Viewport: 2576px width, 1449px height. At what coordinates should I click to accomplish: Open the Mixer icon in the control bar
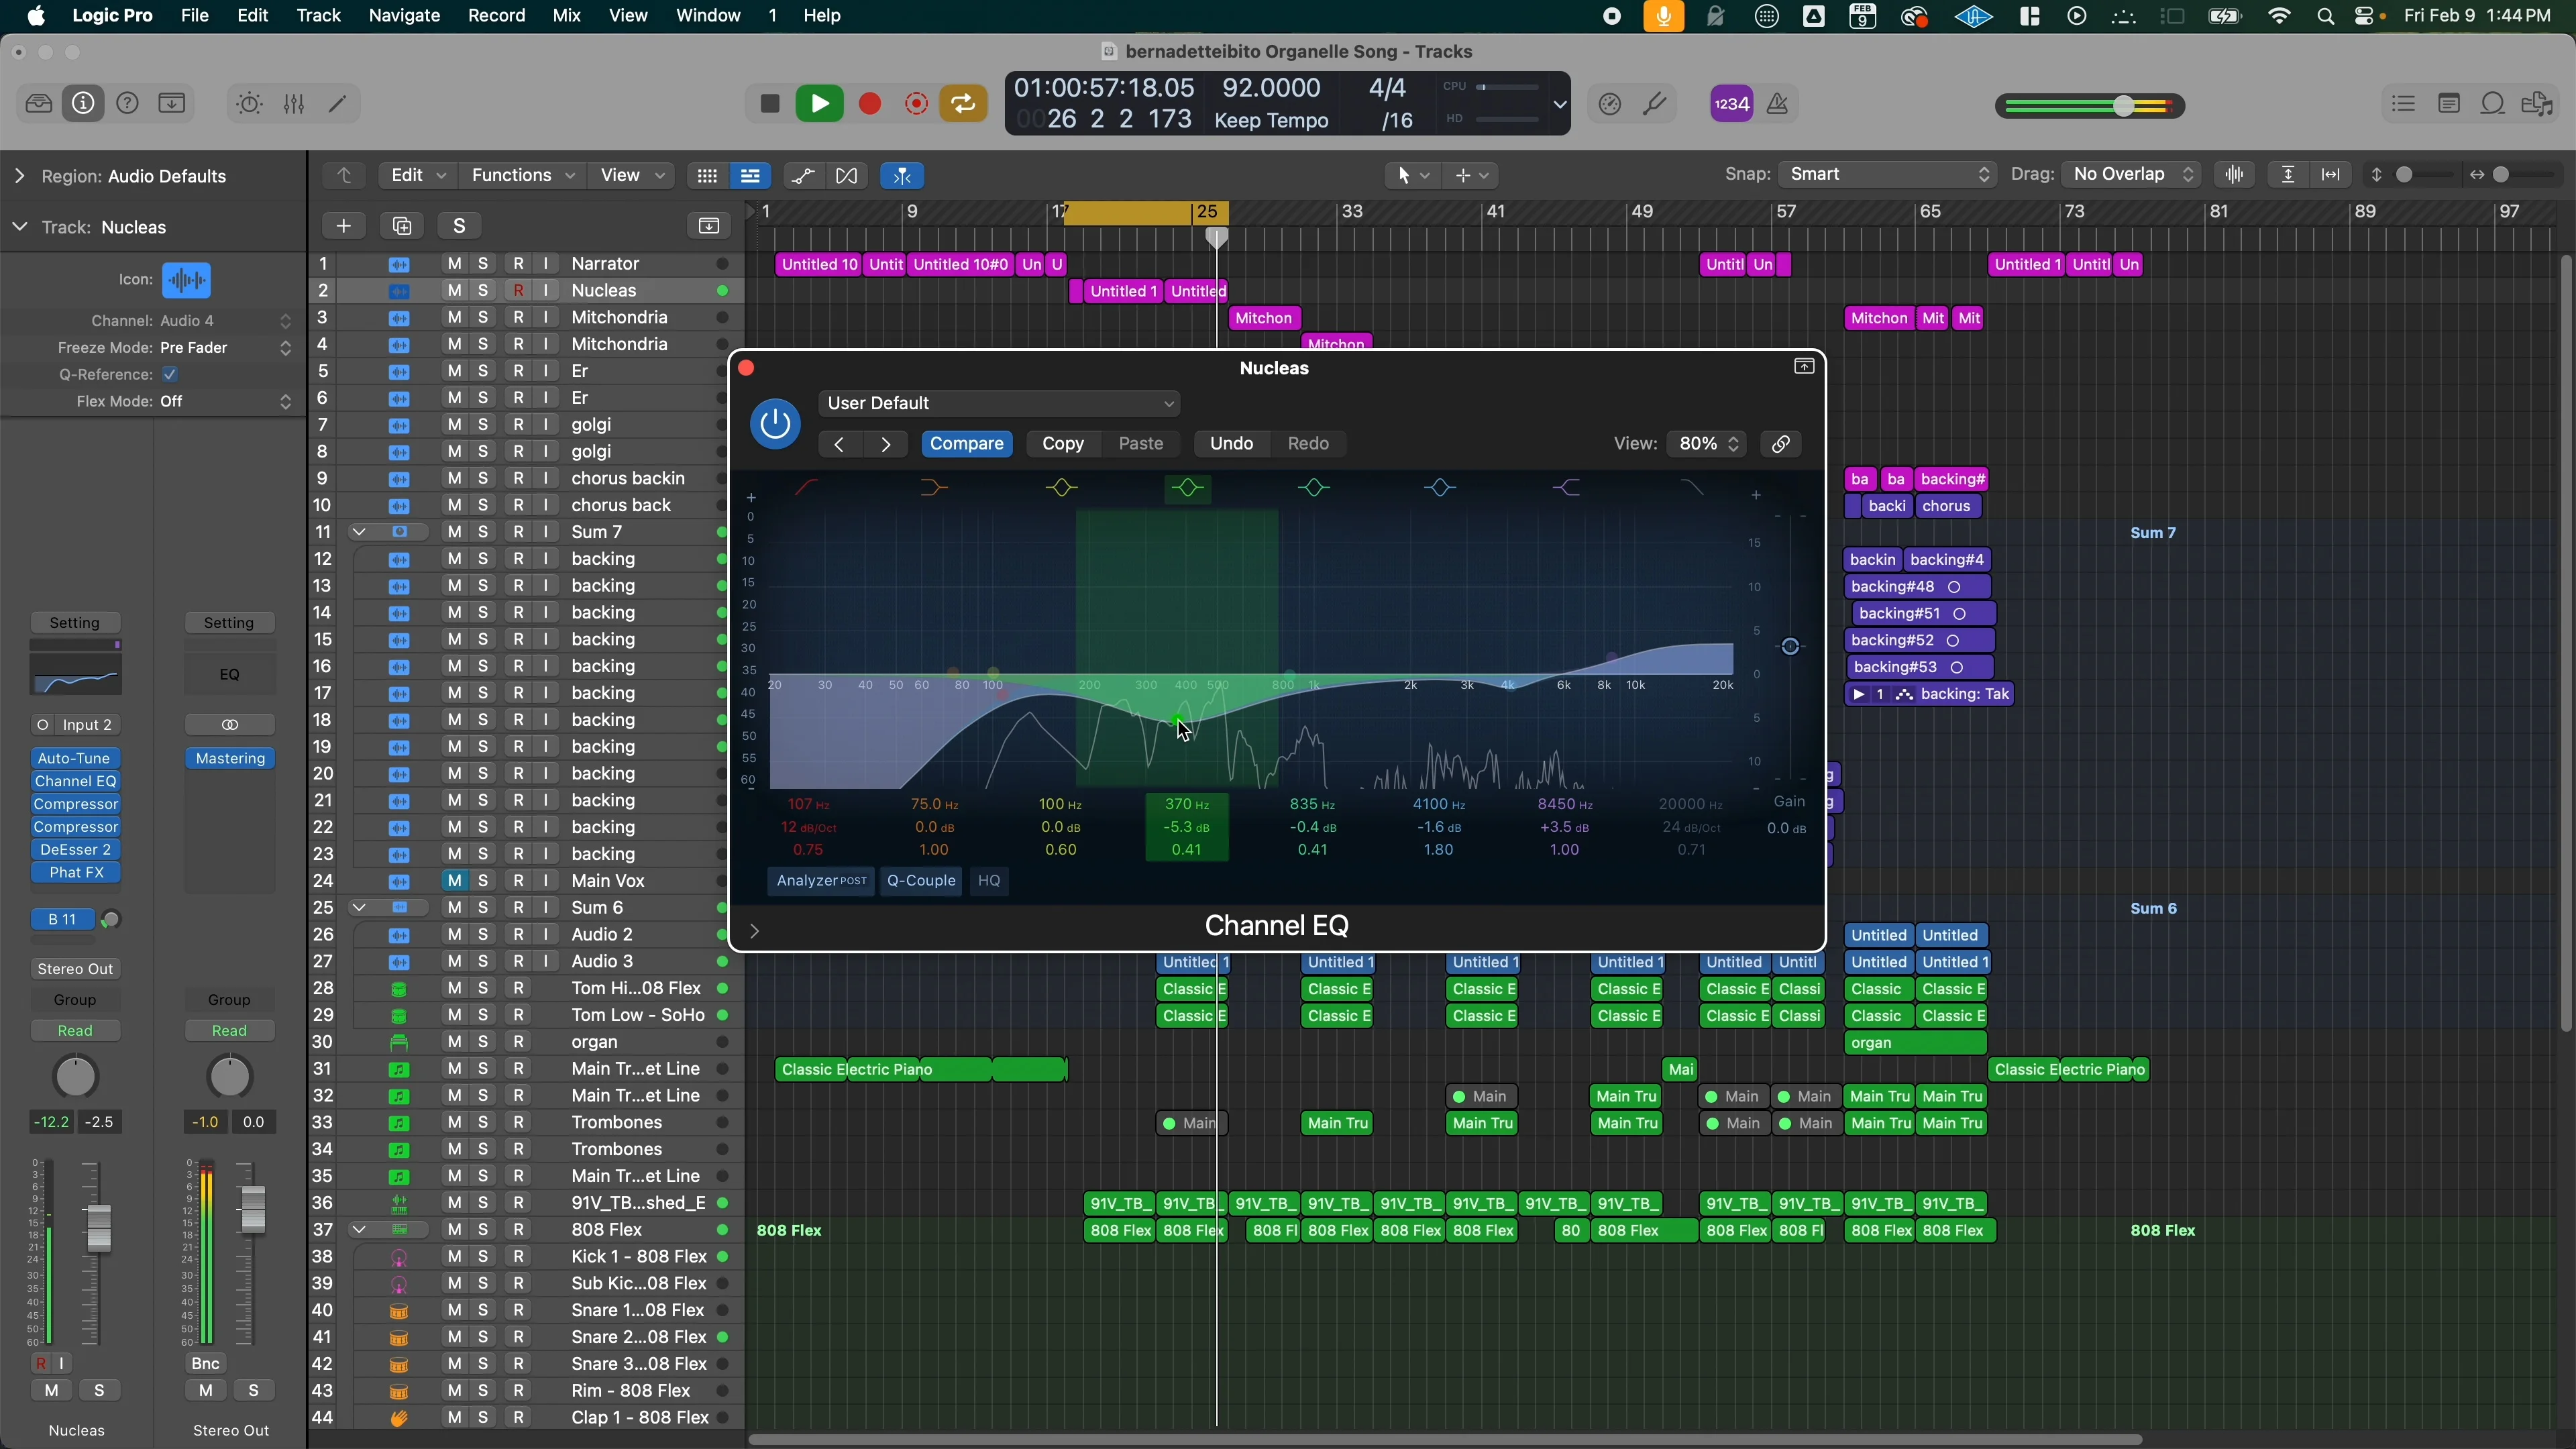293,103
